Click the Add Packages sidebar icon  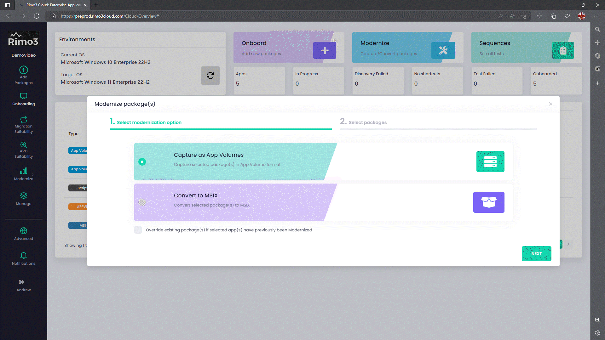pyautogui.click(x=24, y=70)
